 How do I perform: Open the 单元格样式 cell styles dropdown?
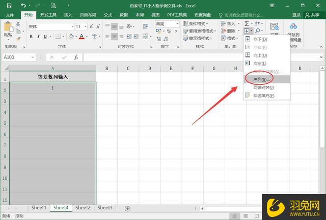pyautogui.click(x=197, y=38)
